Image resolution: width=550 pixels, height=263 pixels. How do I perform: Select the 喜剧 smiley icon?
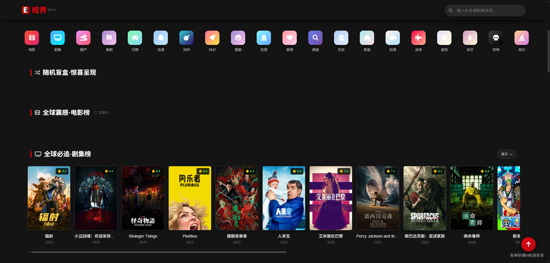pos(238,38)
